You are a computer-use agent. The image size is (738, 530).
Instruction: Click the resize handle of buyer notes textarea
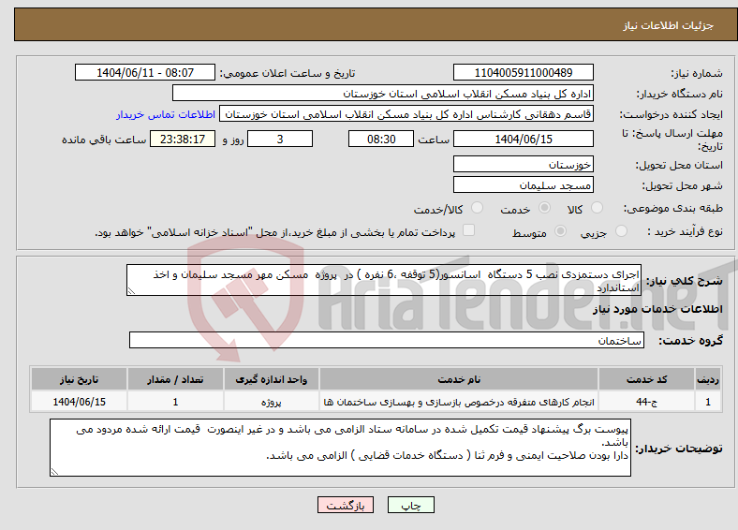tap(54, 472)
